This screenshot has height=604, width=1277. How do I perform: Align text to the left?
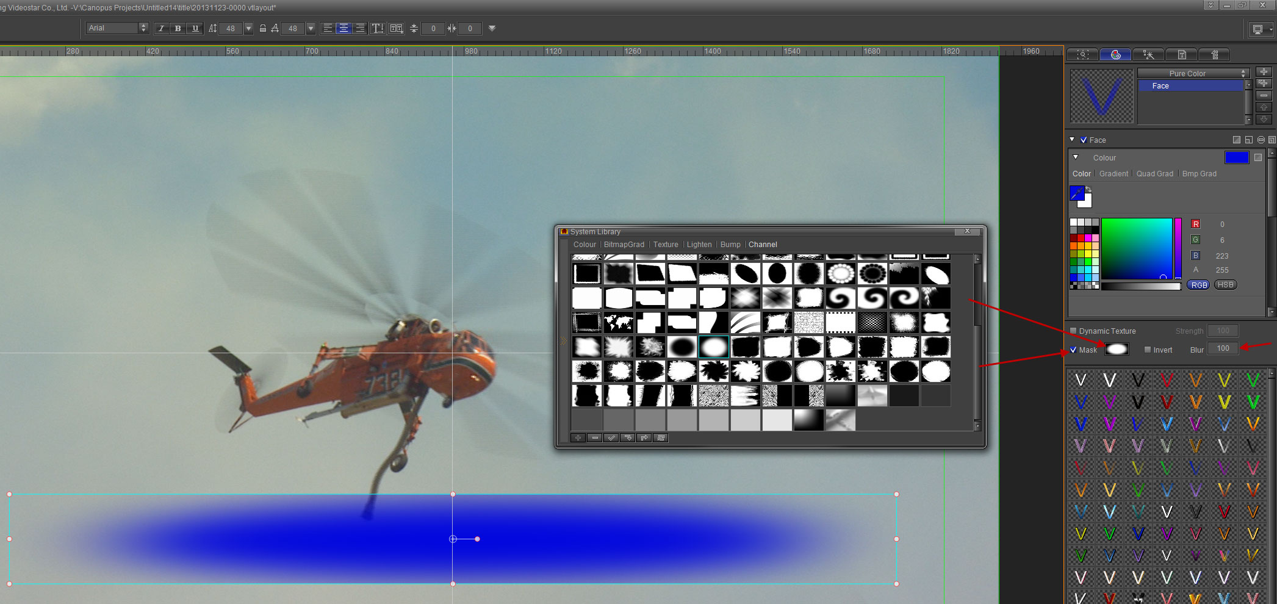click(x=328, y=28)
